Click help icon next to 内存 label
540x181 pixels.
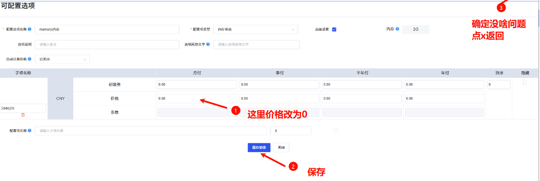click(397, 29)
